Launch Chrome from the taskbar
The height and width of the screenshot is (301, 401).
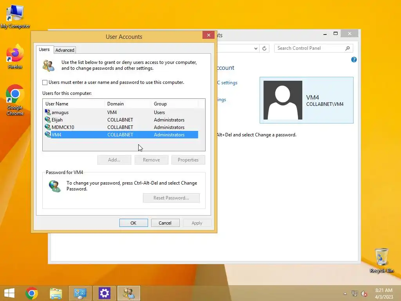point(32,293)
